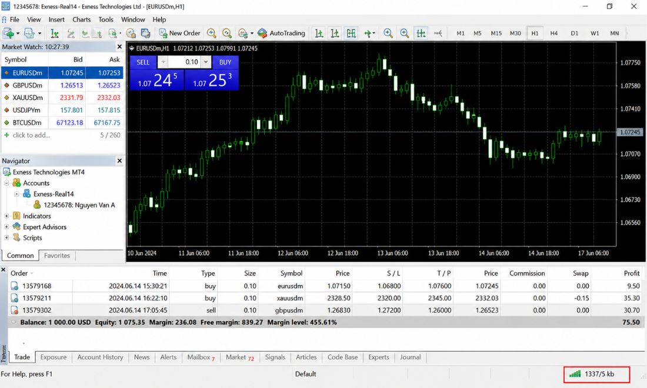Open the Exposure tab

[x=53, y=357]
